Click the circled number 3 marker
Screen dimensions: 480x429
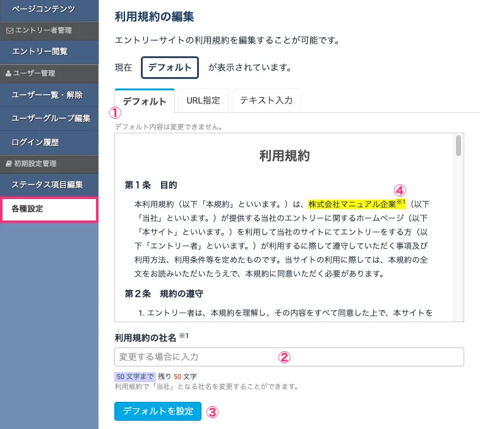tap(213, 411)
